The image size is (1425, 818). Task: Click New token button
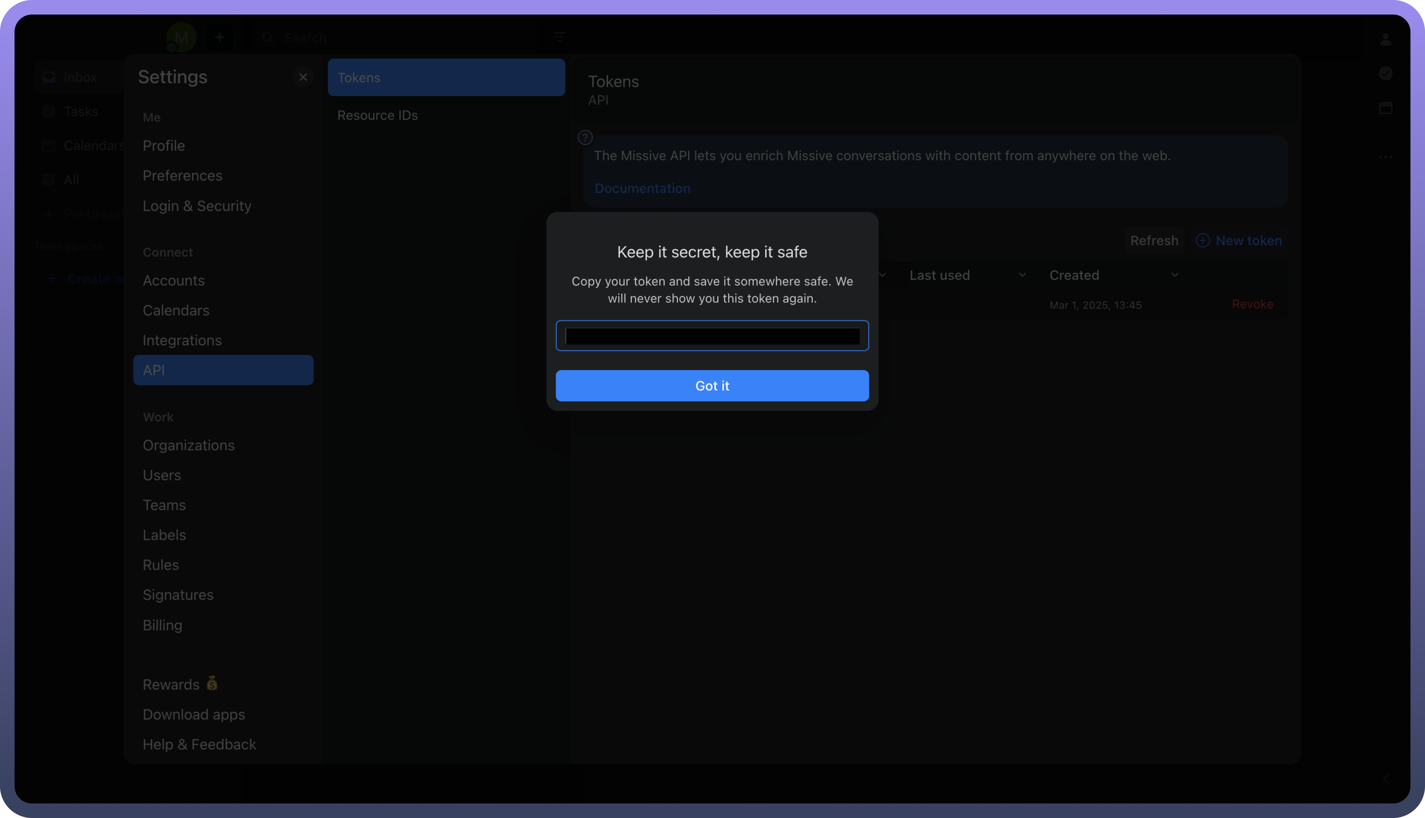(1239, 241)
